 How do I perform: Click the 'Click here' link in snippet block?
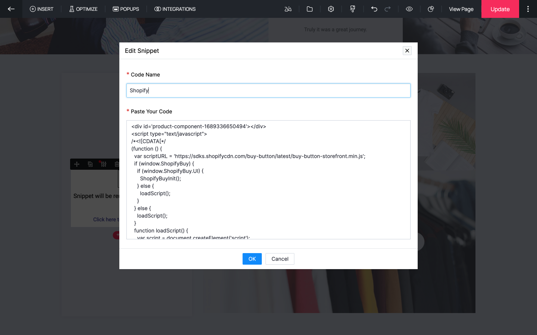pos(106,220)
